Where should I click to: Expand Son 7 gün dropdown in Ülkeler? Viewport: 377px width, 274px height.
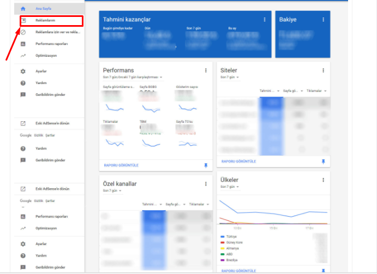point(230,187)
